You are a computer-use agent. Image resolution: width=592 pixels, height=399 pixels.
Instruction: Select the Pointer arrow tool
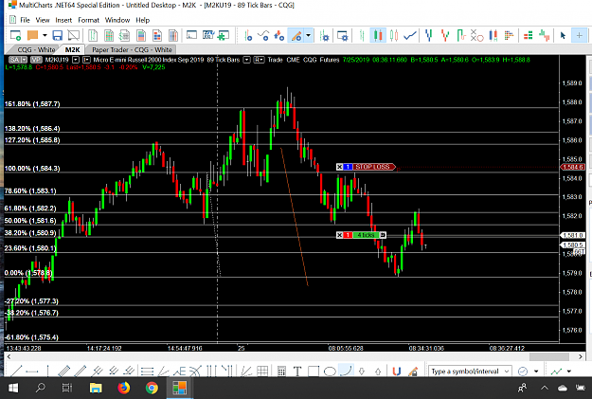[563, 35]
